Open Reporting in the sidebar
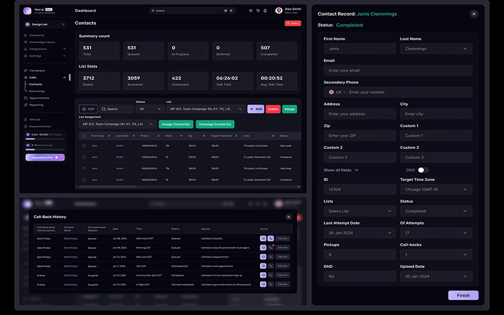This screenshot has height=315, width=504. 33,105
